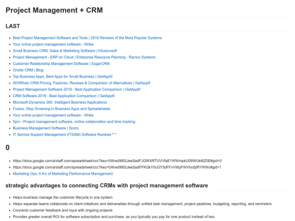The image size is (295, 221).
Task: Open '5pm - Project management software' link
Action: (74, 122)
